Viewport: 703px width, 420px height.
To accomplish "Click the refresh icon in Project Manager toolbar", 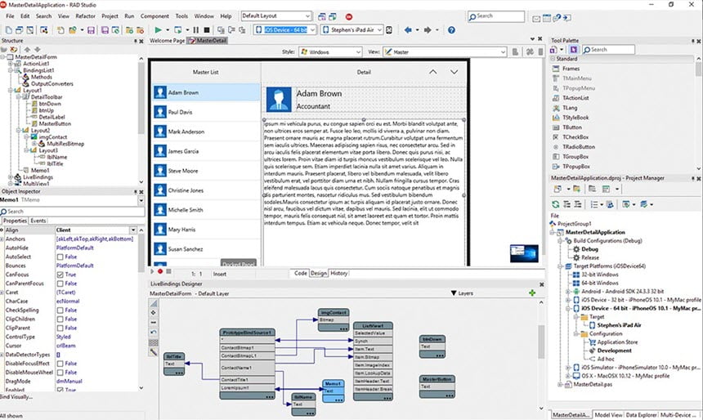I will [556, 204].
